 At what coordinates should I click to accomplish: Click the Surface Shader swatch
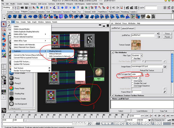11,99
